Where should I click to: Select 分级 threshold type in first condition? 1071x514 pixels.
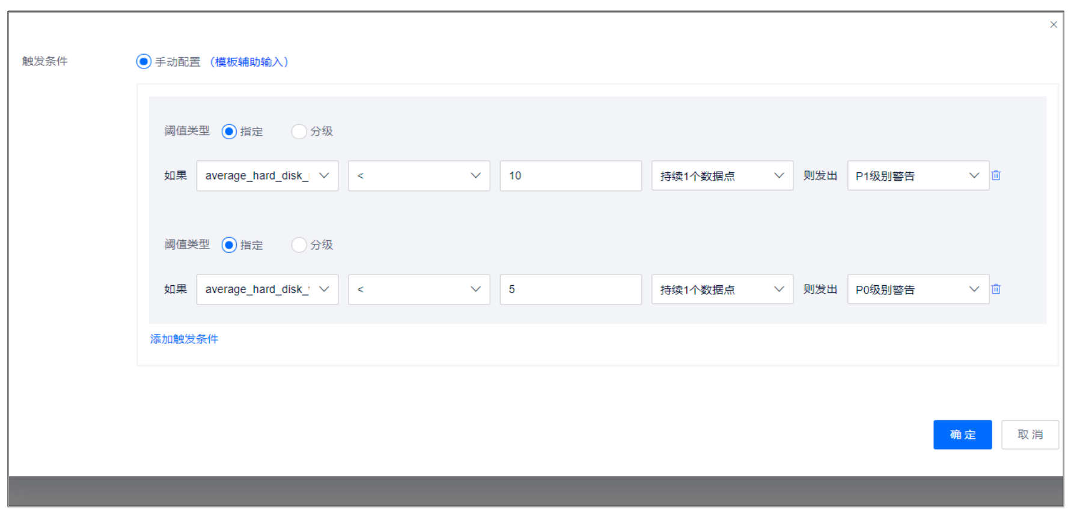click(x=299, y=132)
